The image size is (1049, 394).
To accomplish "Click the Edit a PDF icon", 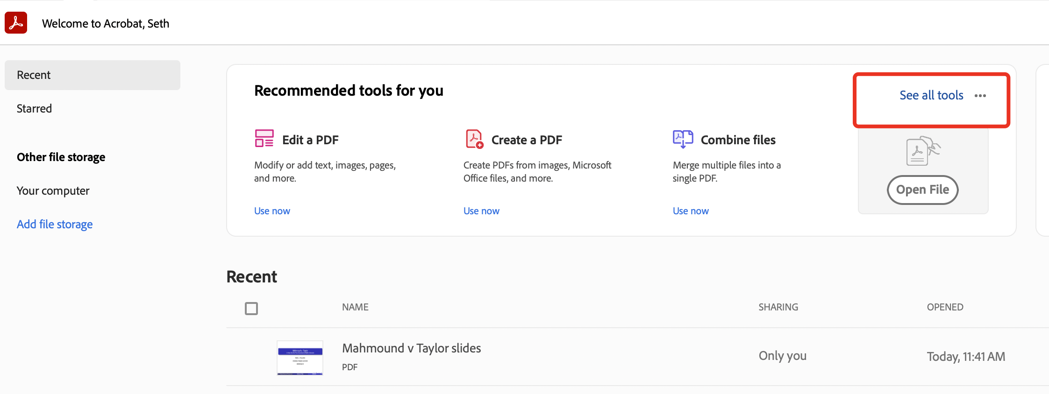I will [x=264, y=139].
